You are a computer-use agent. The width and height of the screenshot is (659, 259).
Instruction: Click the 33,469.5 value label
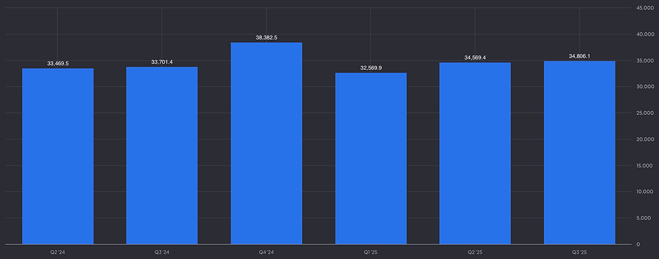tap(58, 63)
